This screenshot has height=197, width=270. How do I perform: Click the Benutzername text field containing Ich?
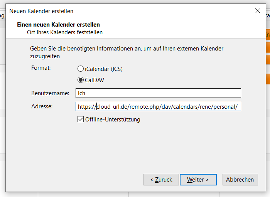pyautogui.click(x=158, y=93)
